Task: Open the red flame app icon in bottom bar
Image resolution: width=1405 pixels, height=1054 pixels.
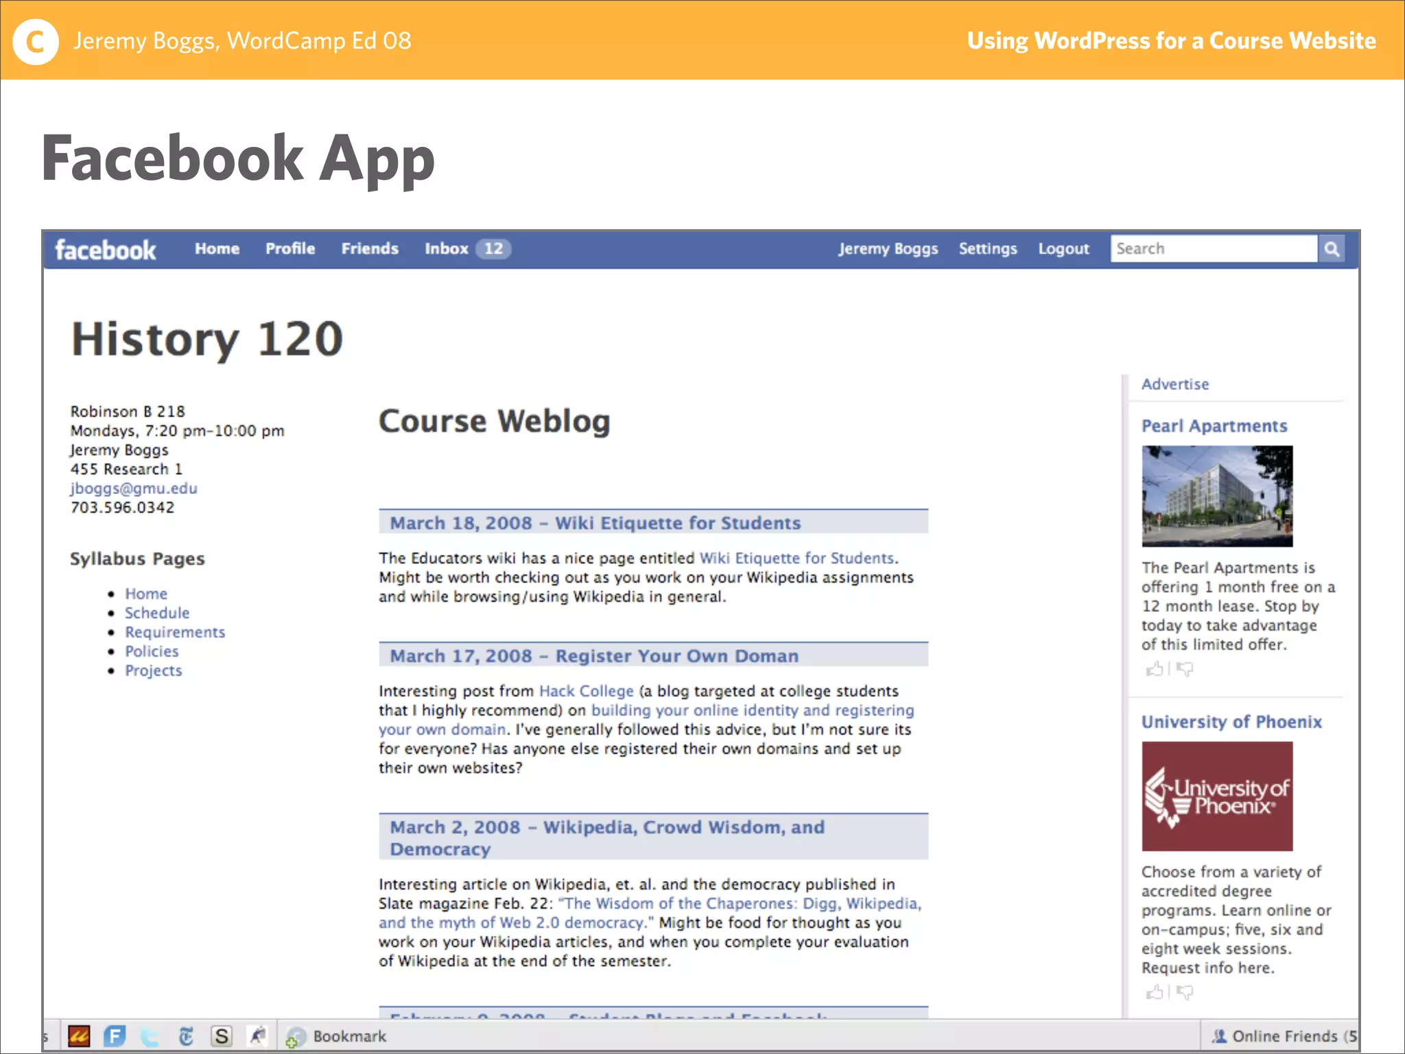Action: click(79, 1036)
